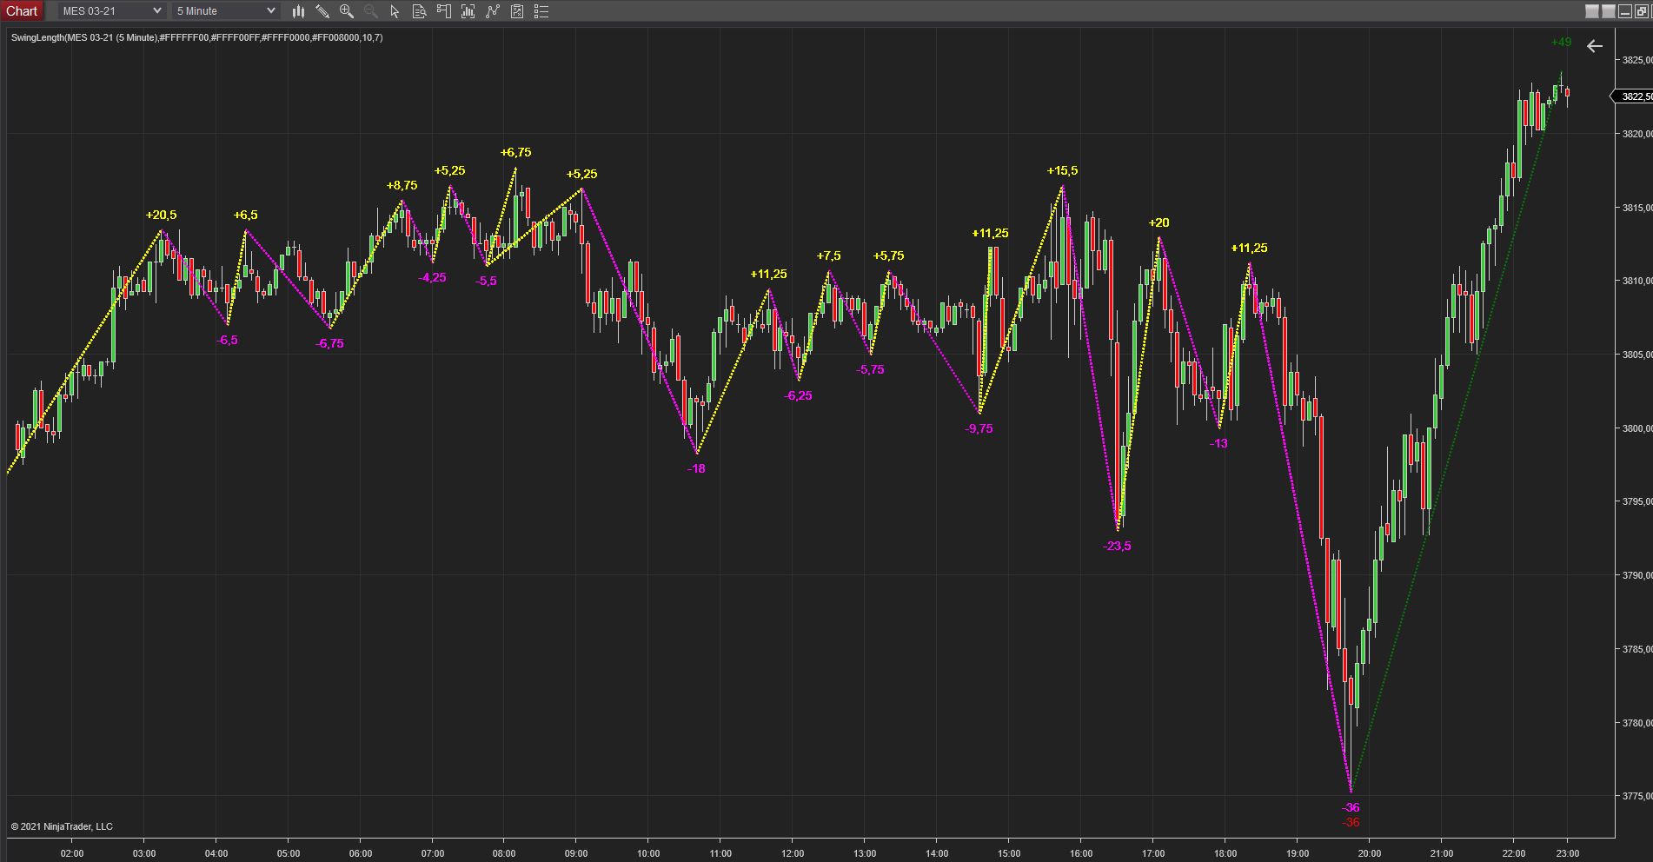Click the +6,75 swing label
Viewport: 1653px width, 862px height.
click(515, 152)
